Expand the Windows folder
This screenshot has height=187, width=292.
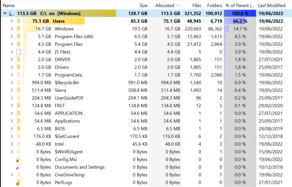[x=12, y=29]
